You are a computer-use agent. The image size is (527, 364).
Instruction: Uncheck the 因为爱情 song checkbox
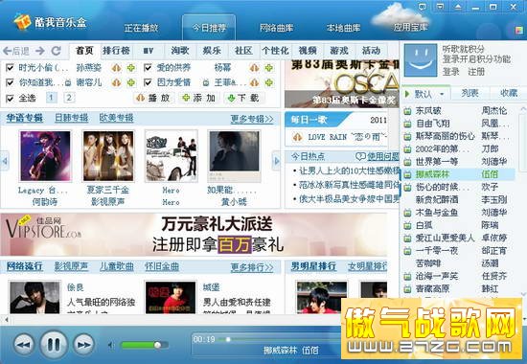coord(148,82)
